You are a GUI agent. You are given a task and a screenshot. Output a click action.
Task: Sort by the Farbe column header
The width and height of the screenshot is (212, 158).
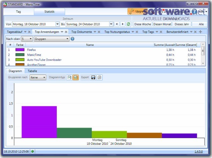20,45
